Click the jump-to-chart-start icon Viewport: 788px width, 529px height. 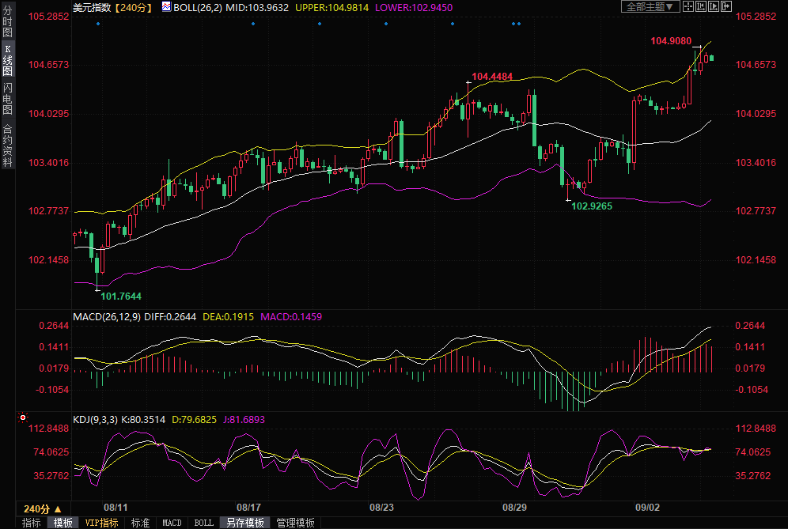click(700, 6)
